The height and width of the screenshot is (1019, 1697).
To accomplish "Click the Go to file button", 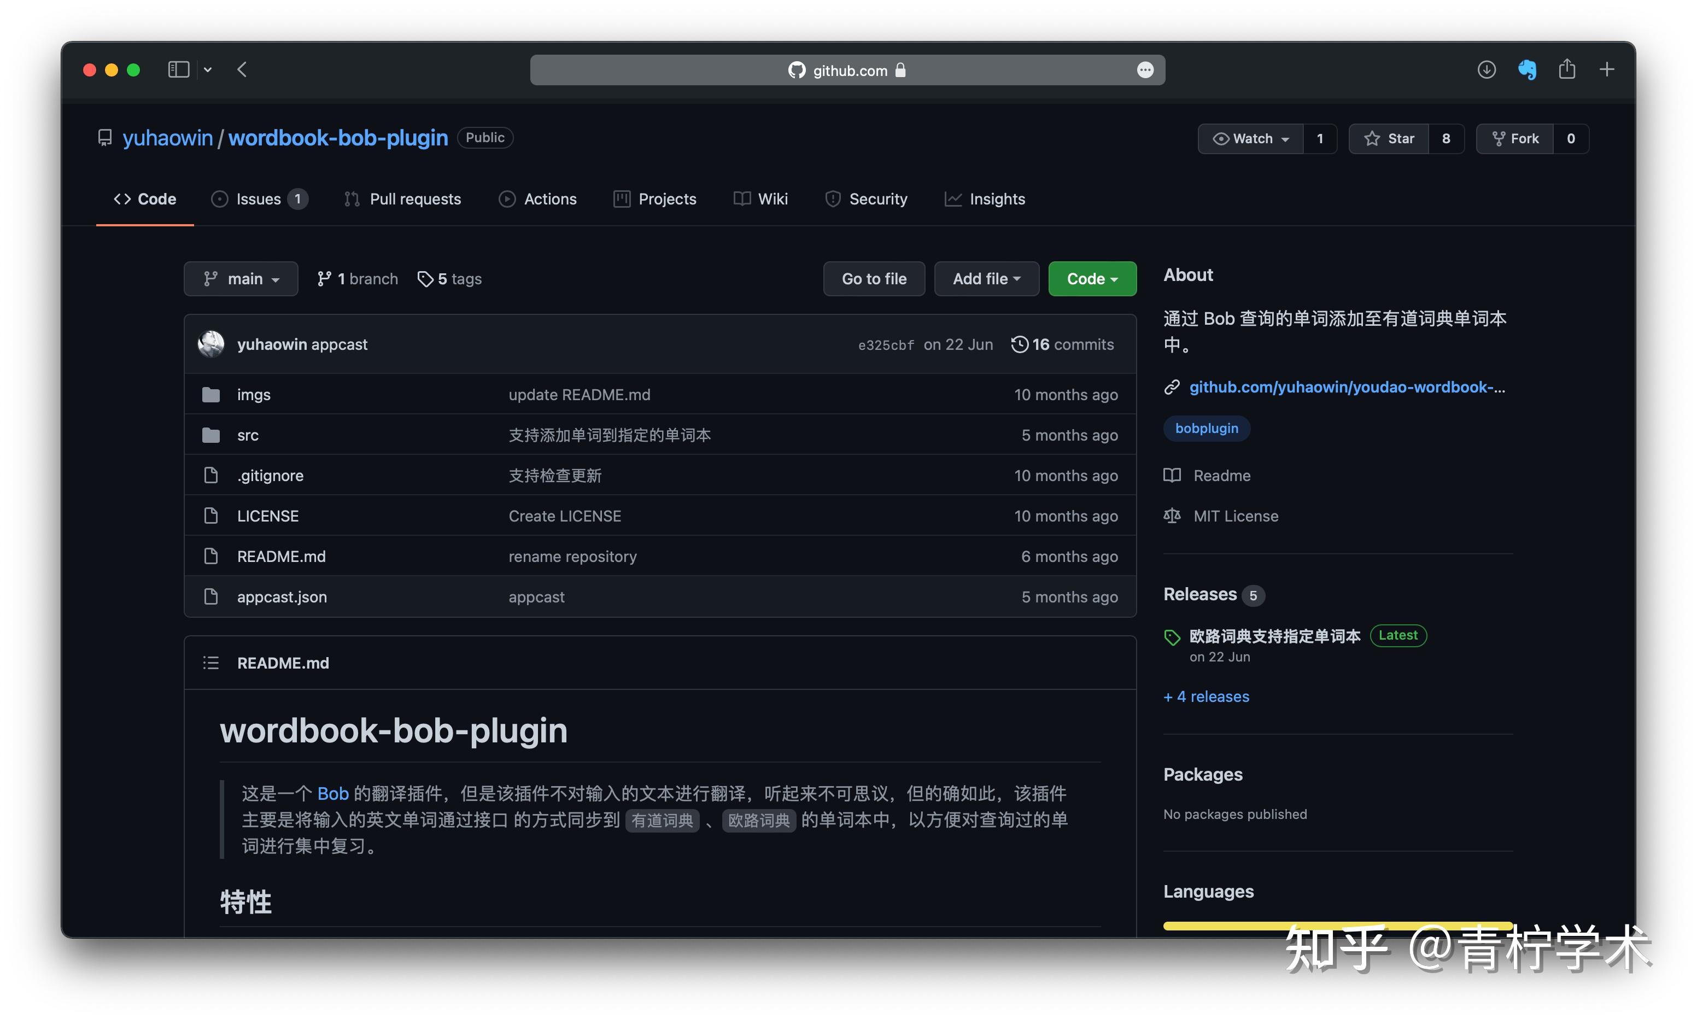I will 874,278.
